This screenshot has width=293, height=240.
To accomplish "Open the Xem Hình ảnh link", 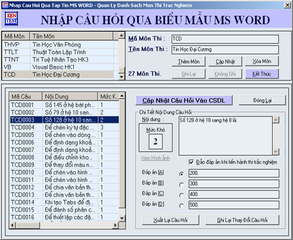I will click(155, 158).
